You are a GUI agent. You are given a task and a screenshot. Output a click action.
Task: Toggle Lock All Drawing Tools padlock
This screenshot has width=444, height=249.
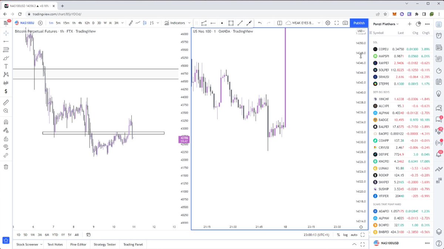click(6, 139)
